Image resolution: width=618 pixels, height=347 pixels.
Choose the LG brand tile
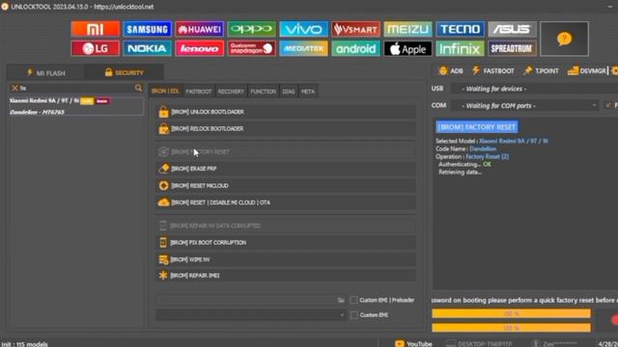coord(96,48)
